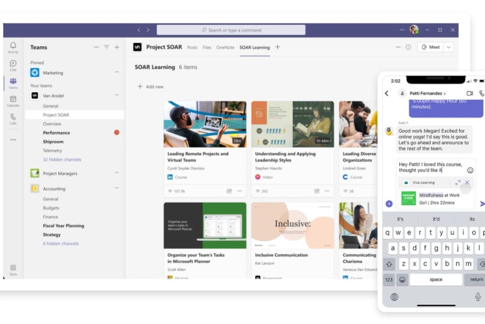
Task: Open channel more options ellipsis near info icon
Action: (398, 47)
